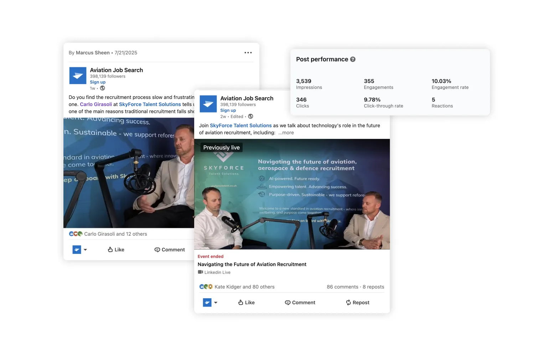Open the react-as identity dropdown in the back post
The width and height of the screenshot is (553, 356).
(80, 250)
